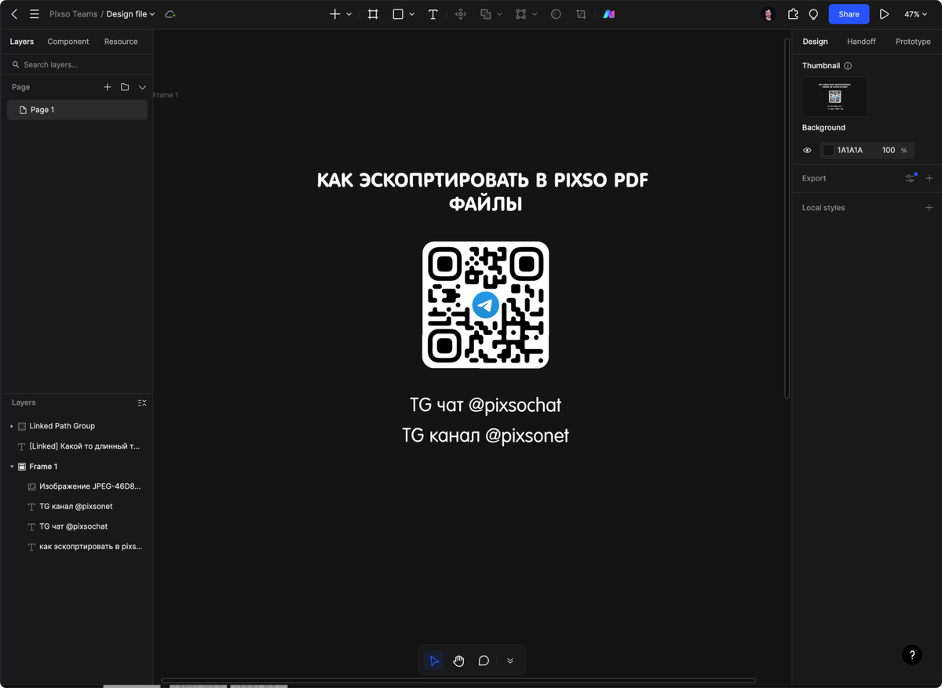Switch to the Component tab
The height and width of the screenshot is (688, 942).
pyautogui.click(x=68, y=42)
